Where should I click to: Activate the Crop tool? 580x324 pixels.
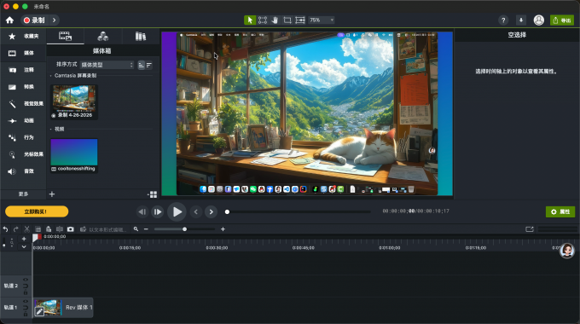287,20
